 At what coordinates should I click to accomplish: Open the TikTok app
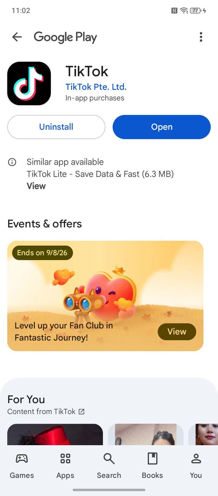click(x=162, y=127)
